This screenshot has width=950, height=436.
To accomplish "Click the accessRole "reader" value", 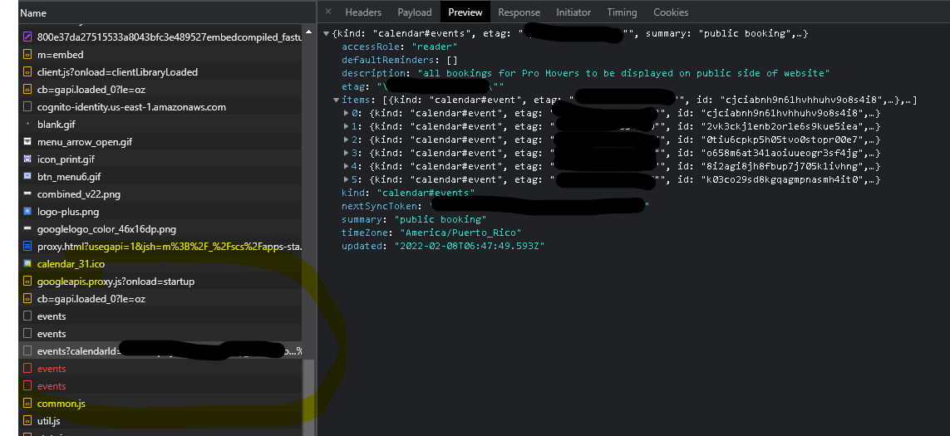I will (x=435, y=47).
